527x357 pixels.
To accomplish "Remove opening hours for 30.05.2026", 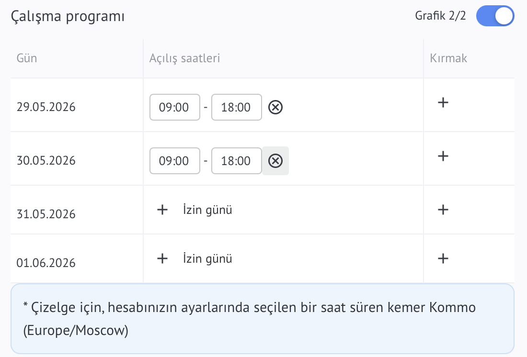I will 275,161.
